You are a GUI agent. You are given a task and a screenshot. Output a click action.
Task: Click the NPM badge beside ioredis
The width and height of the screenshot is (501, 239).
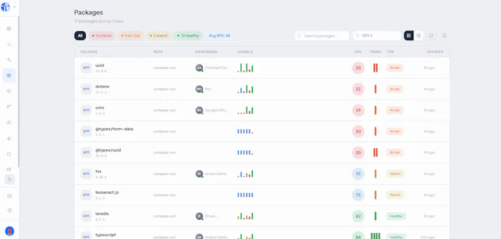[86, 216]
